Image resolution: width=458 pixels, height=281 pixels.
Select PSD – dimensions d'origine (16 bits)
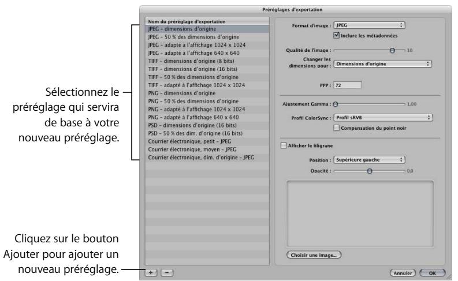pos(207,125)
